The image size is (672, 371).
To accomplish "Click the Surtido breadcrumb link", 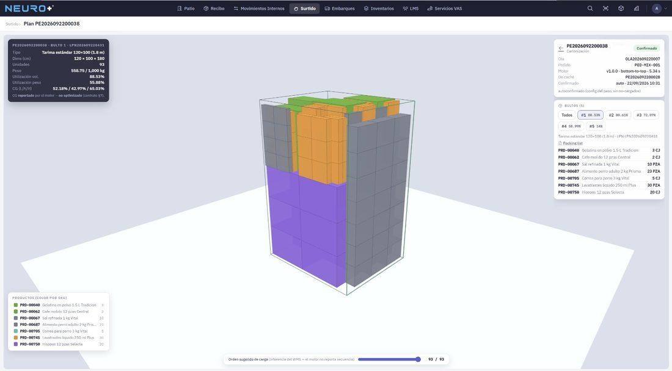I will point(12,24).
